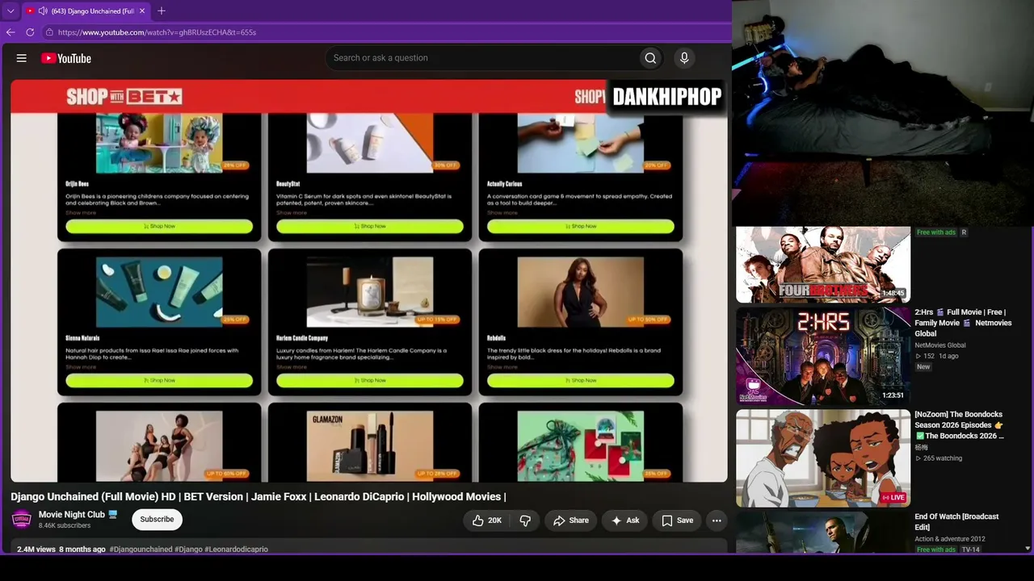Screen dimensions: 1034x581
Task: Reload the page with the refresh icon
Action: [x=30, y=32]
